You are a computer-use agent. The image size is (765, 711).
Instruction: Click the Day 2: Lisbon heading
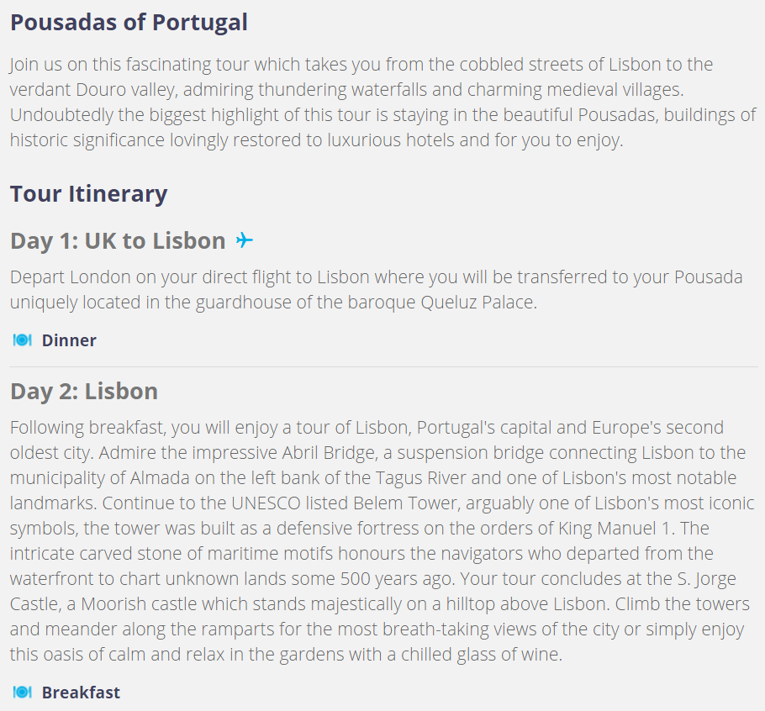tap(84, 392)
